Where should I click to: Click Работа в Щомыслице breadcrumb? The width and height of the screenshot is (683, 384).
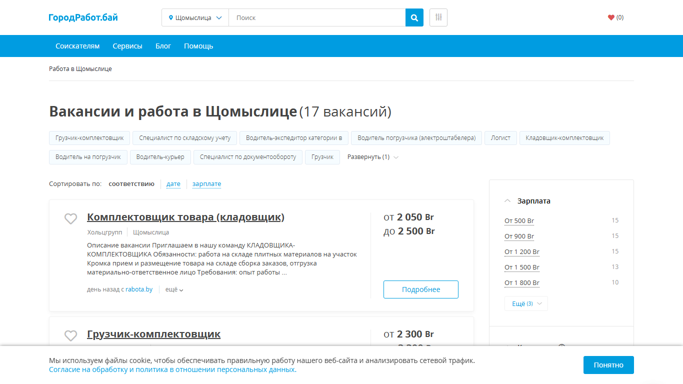[x=80, y=69]
